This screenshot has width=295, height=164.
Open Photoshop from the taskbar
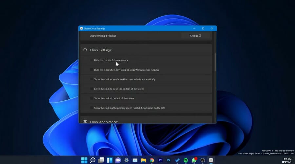(169, 160)
